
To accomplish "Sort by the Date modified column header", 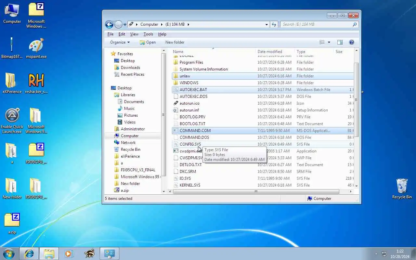I will pos(275,52).
